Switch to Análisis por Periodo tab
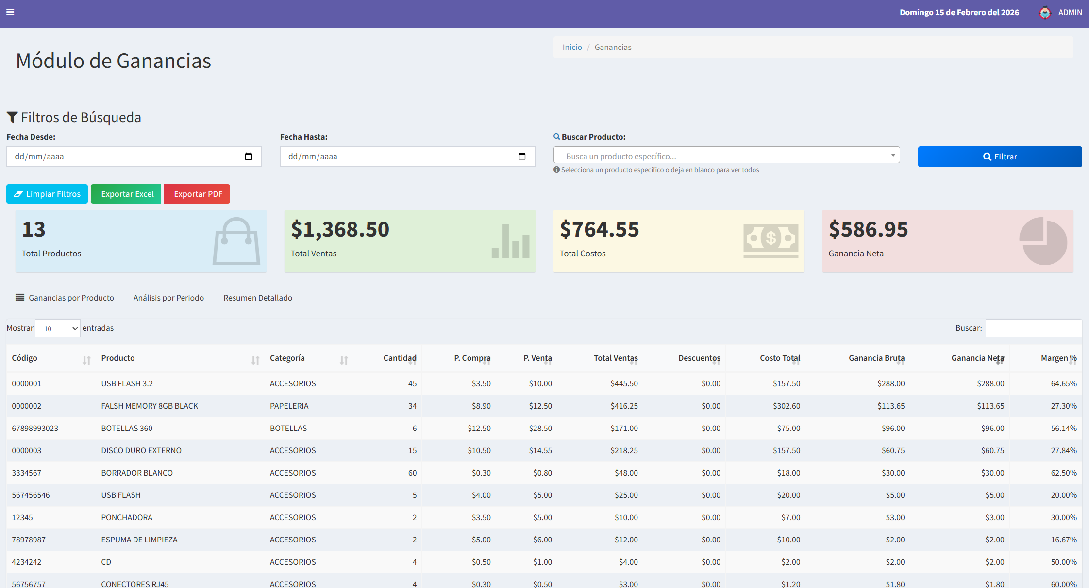This screenshot has width=1089, height=588. [168, 298]
